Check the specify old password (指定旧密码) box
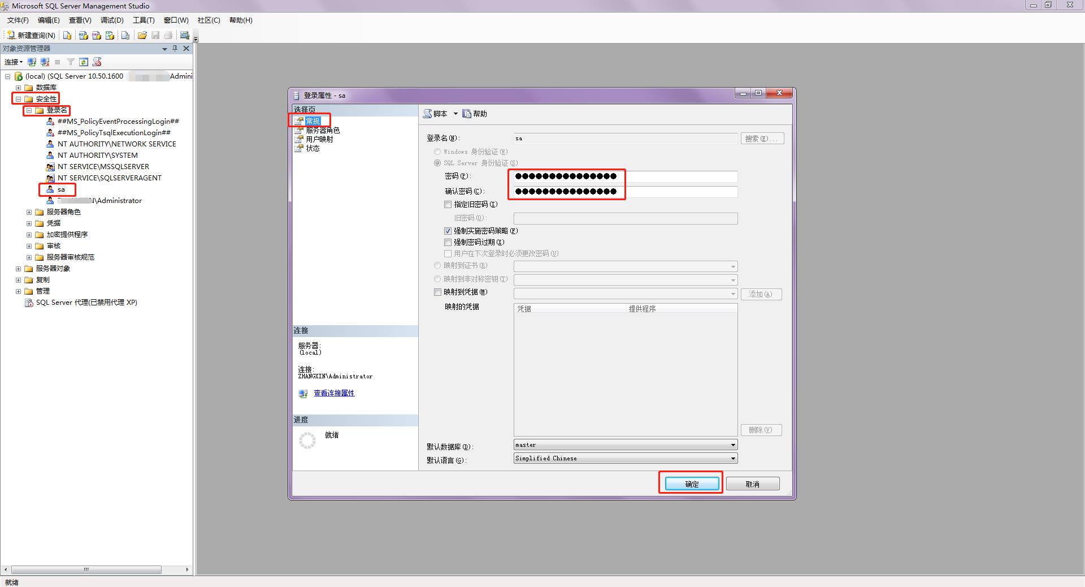This screenshot has width=1085, height=587. click(x=448, y=204)
